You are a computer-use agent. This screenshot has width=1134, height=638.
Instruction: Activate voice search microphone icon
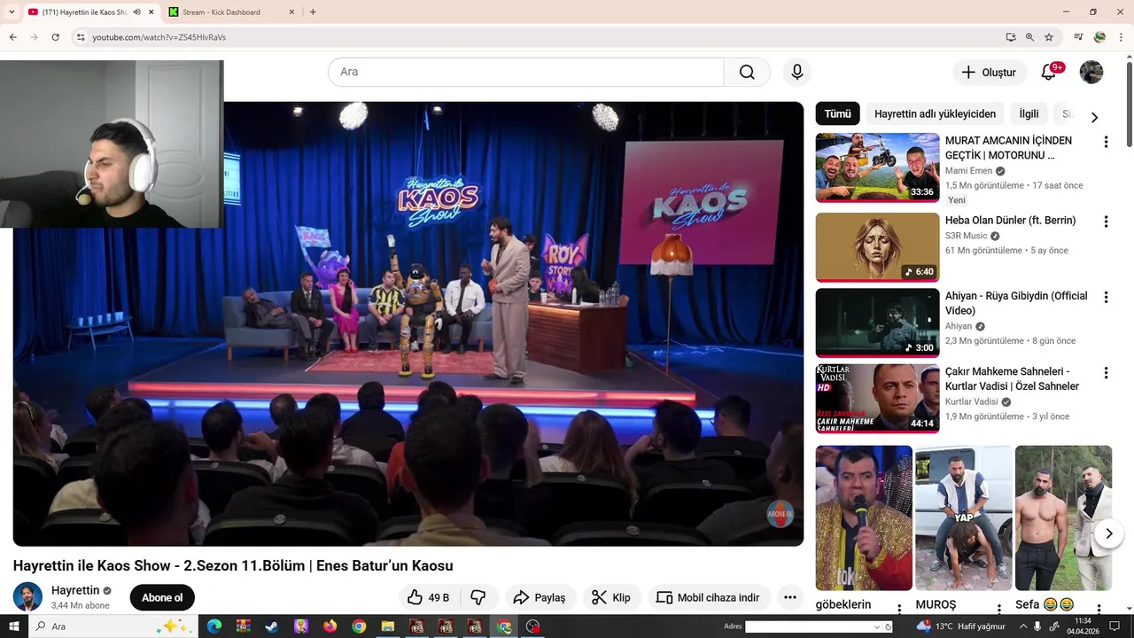[797, 72]
